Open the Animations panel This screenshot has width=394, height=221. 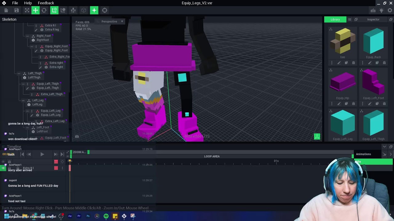pos(364,154)
